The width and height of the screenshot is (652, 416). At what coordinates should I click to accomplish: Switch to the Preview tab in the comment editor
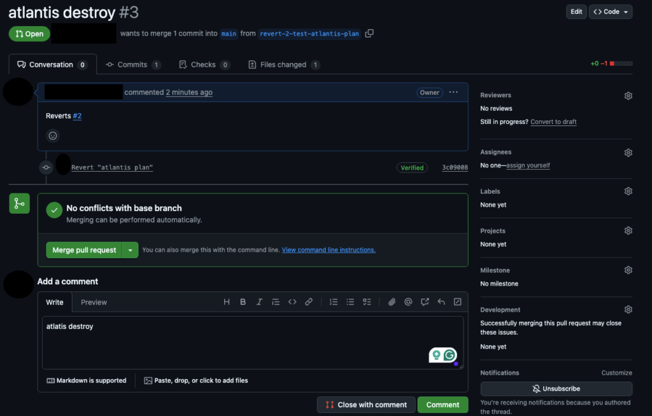(x=94, y=302)
